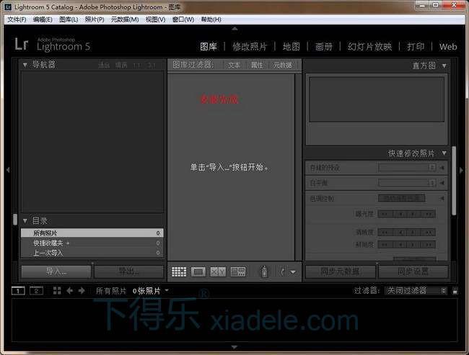Go forward with the filmstrip right arrow

82,290
